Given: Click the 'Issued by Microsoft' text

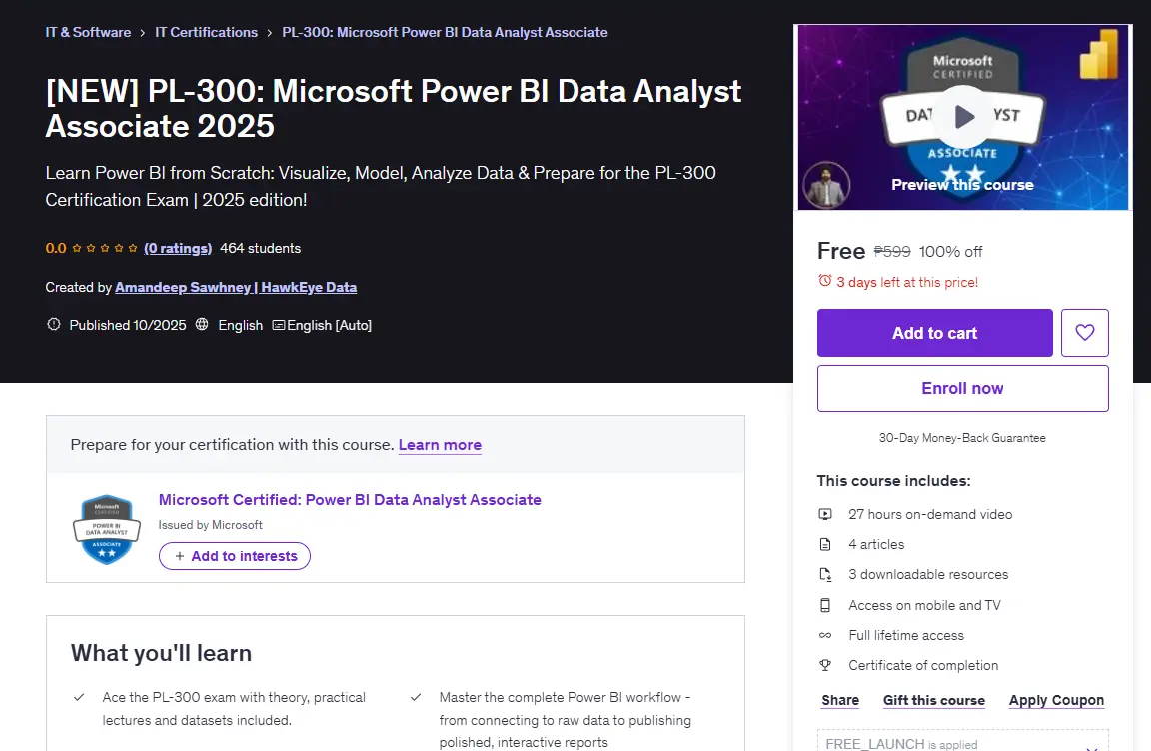Looking at the screenshot, I should pos(210,525).
